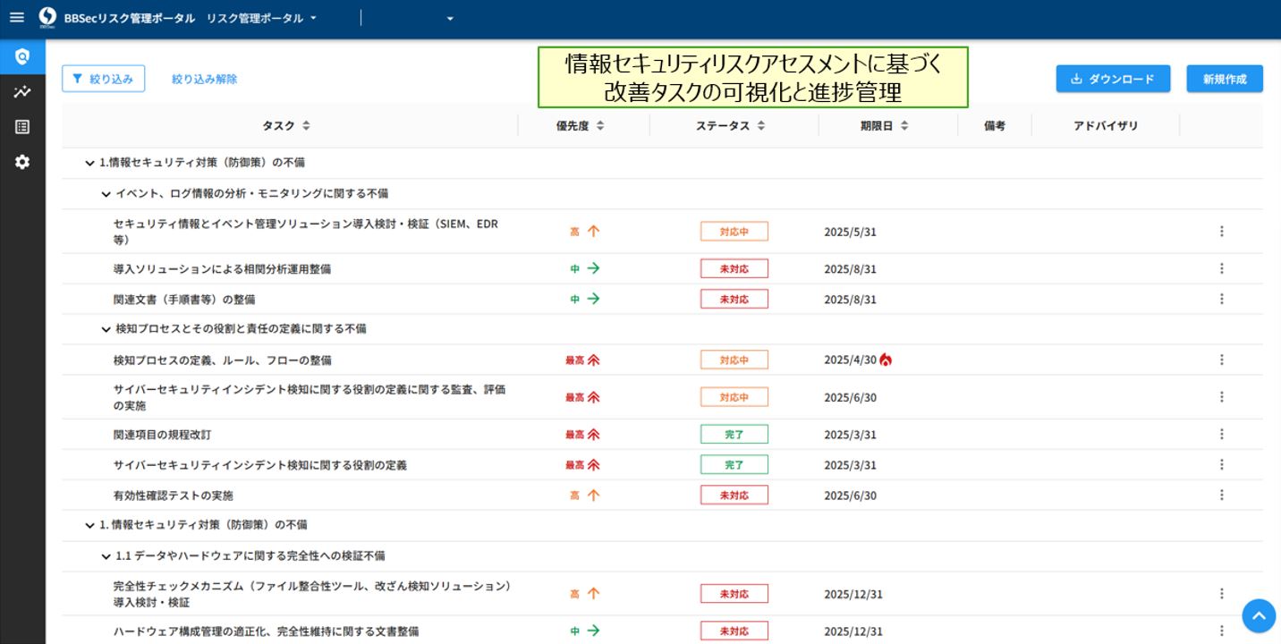1281x644 pixels.
Task: Collapse the 検知プロセスとその役割 section
Action: (x=106, y=329)
